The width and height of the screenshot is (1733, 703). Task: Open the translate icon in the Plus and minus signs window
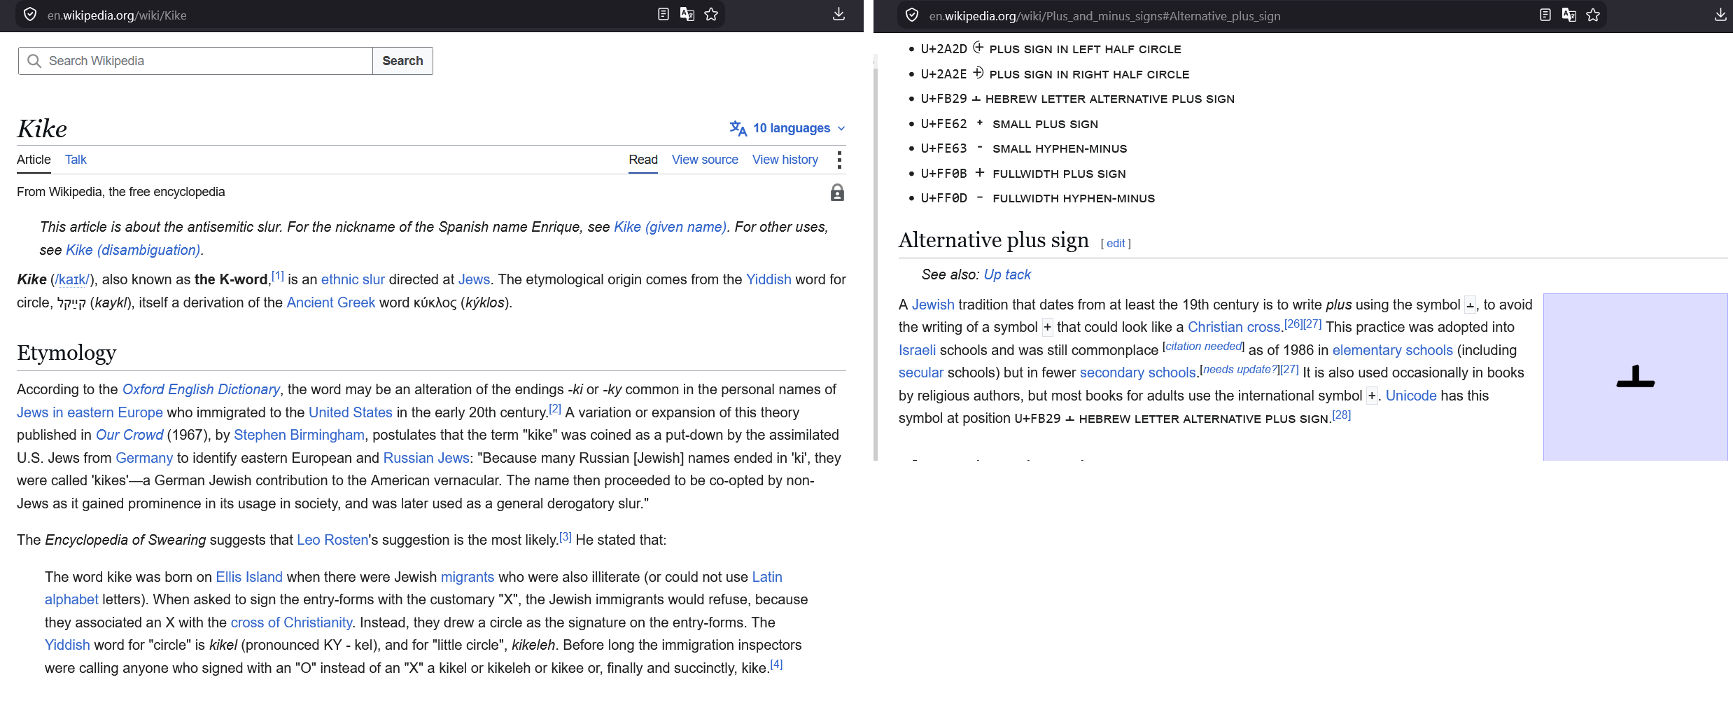coord(1569,15)
